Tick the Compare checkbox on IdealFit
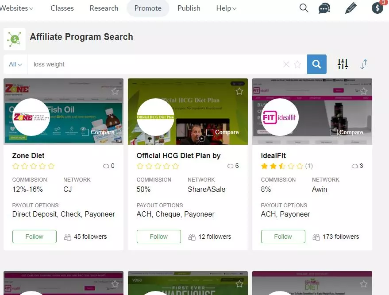The width and height of the screenshot is (389, 295). [x=334, y=132]
